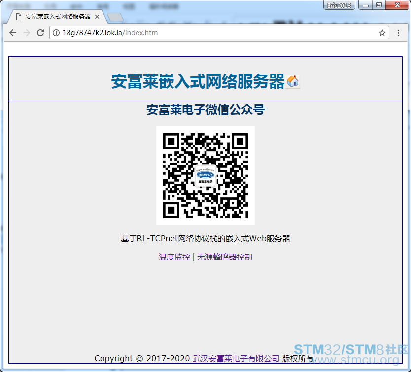Click the Copyright © 2017-2020 text
Viewport: 411px width, 372px height.
pos(142,358)
